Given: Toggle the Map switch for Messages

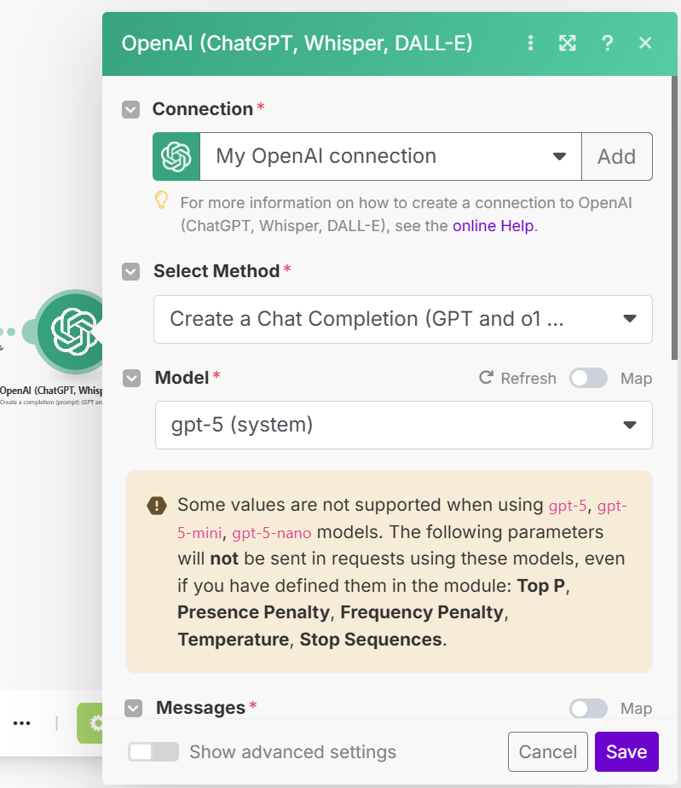Looking at the screenshot, I should pyautogui.click(x=588, y=708).
